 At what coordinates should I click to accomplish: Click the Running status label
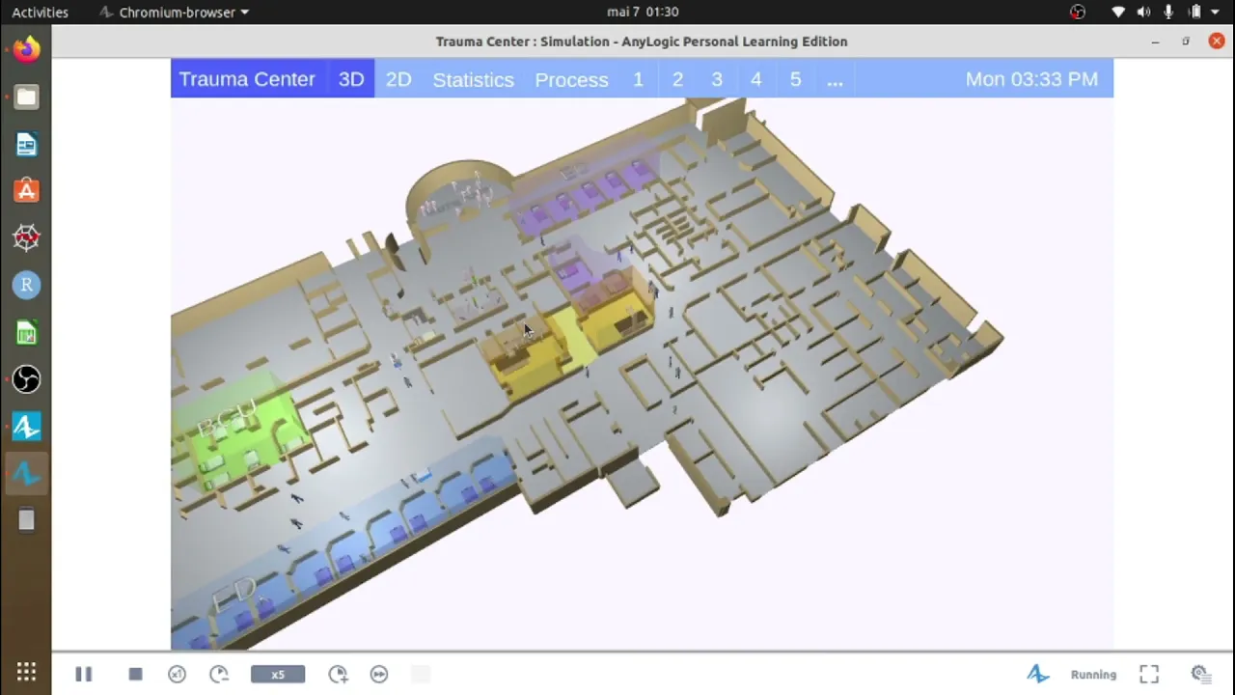1093,675
